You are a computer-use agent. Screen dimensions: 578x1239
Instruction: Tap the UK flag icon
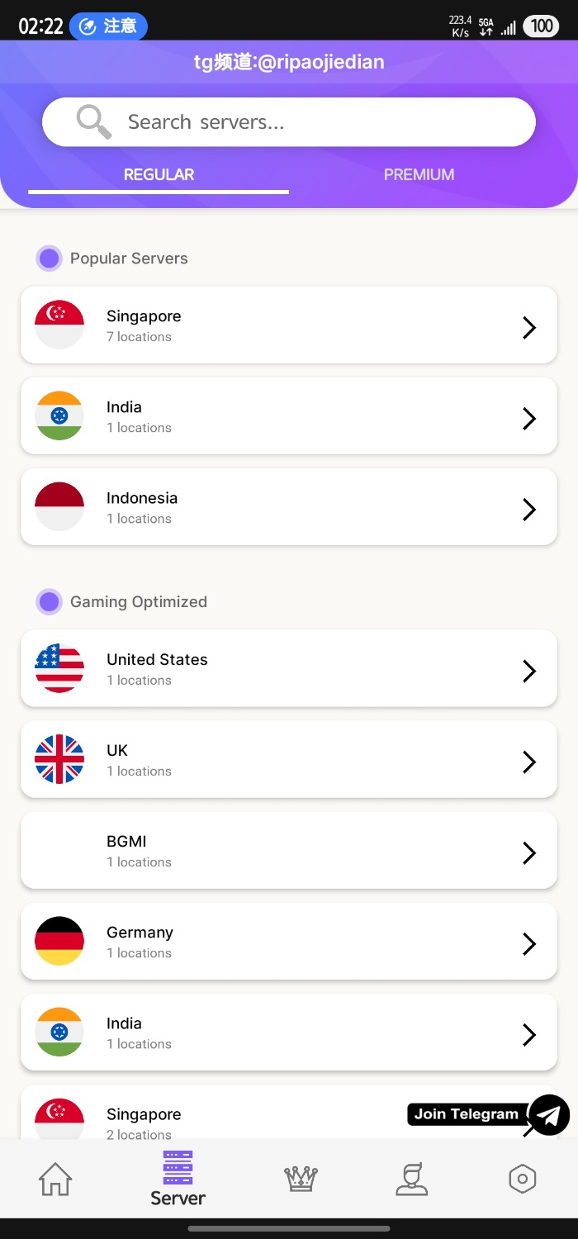59,759
